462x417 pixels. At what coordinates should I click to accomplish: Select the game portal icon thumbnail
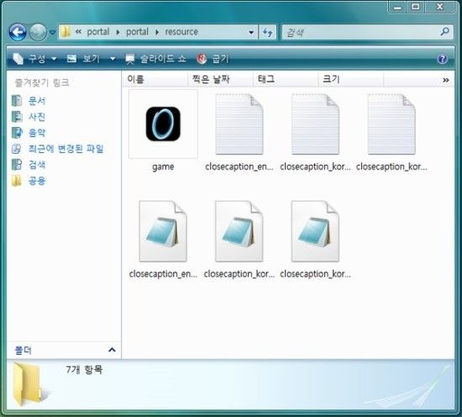[x=163, y=124]
